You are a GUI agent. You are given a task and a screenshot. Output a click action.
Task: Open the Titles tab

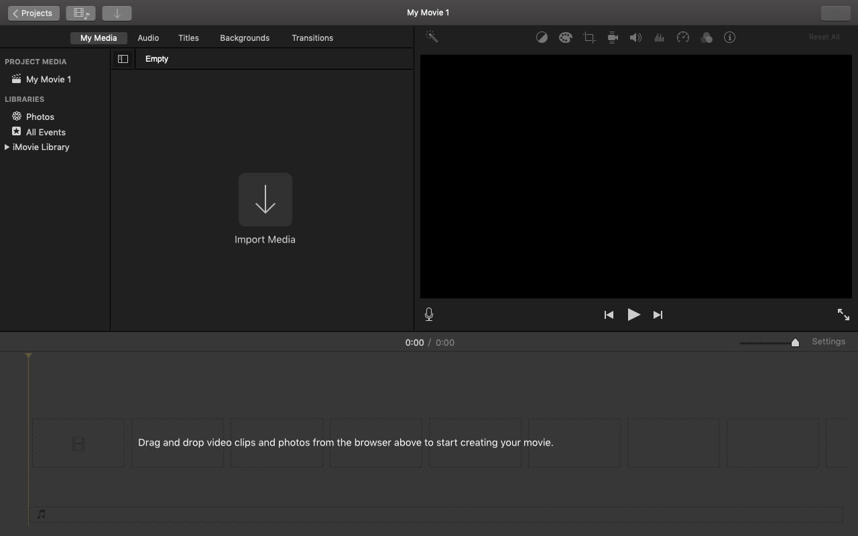coord(188,38)
